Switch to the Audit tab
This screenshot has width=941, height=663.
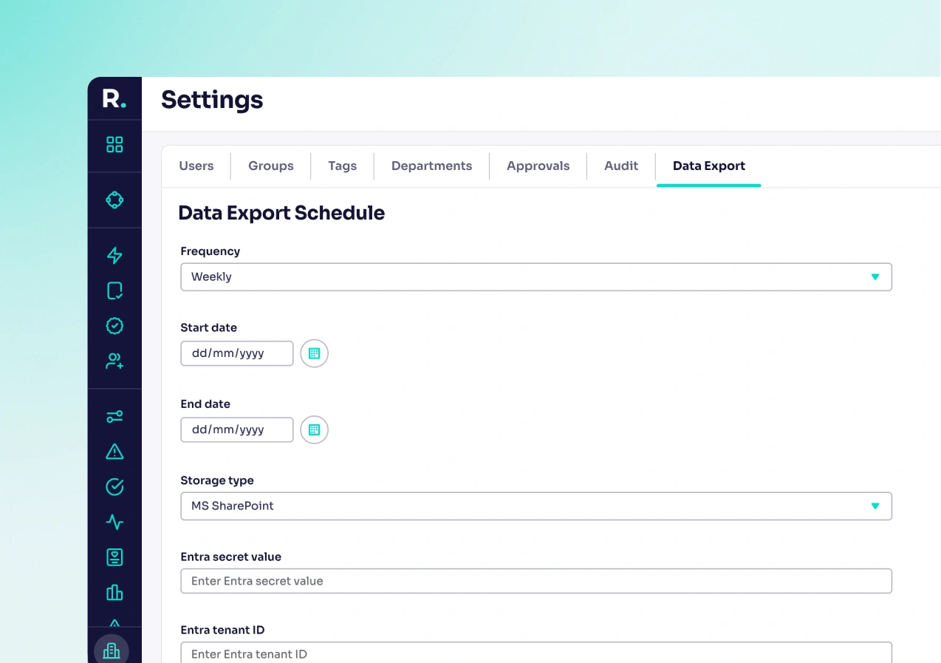point(620,166)
